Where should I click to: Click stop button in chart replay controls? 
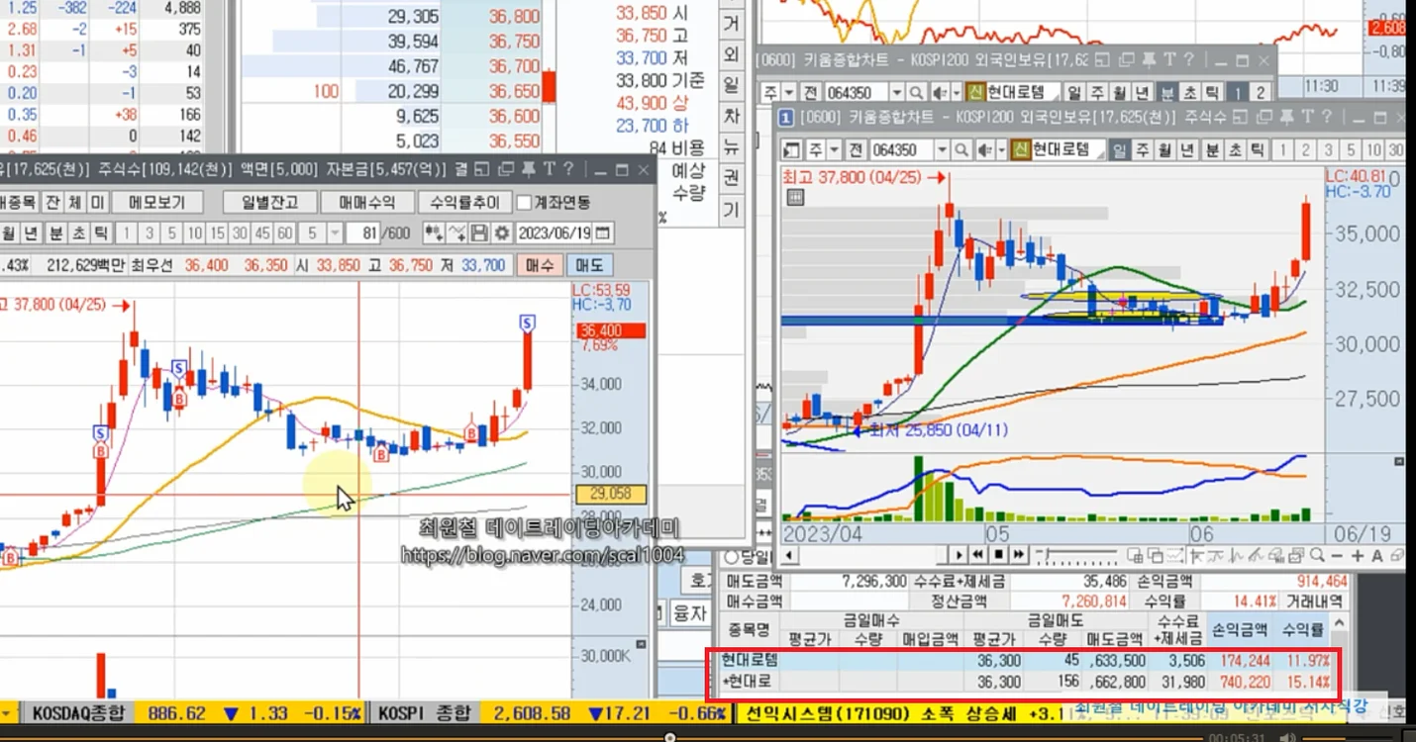click(999, 553)
